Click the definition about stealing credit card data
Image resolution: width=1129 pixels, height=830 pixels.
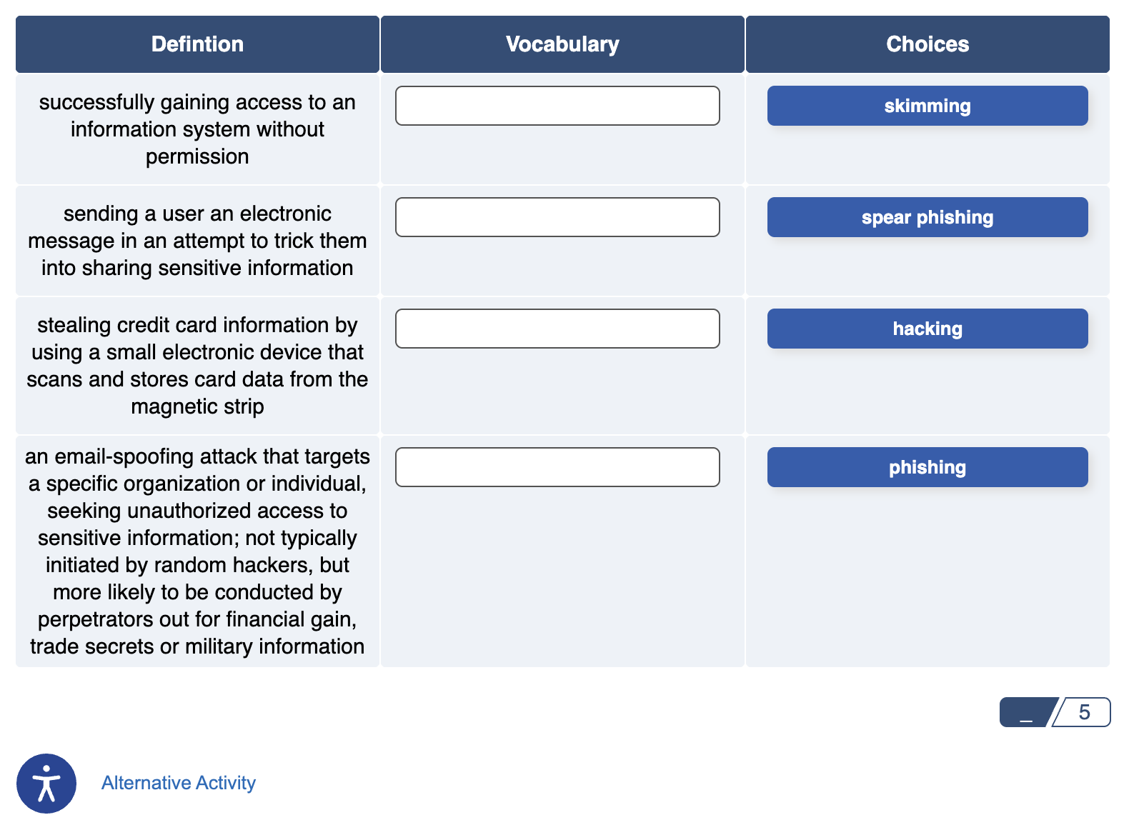click(x=197, y=366)
